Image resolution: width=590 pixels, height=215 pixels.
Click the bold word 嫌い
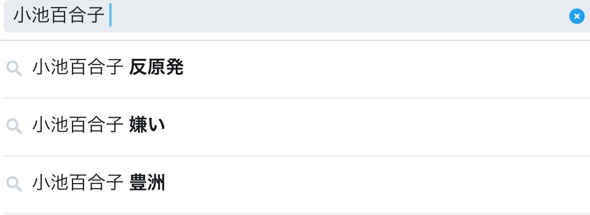click(x=147, y=125)
